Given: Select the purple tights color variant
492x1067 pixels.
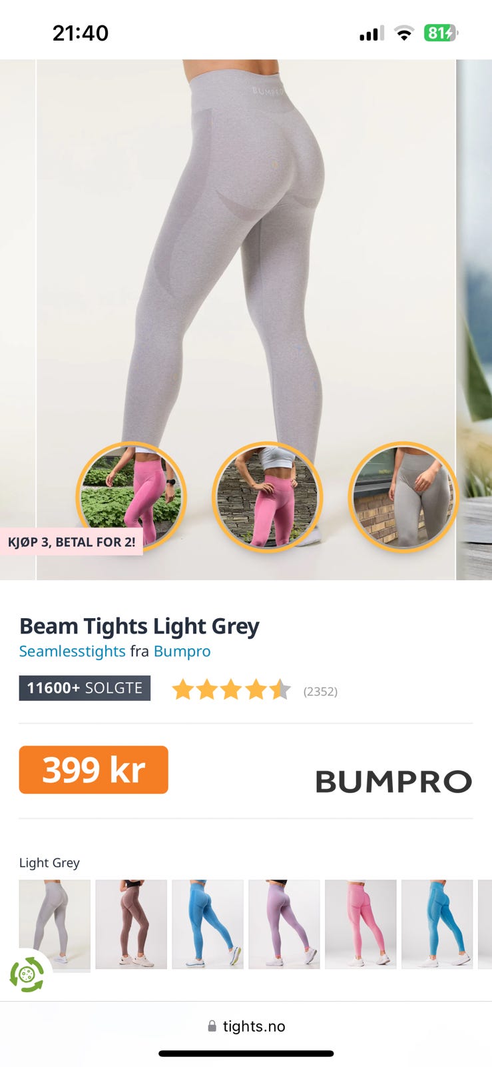Looking at the screenshot, I should [x=284, y=924].
